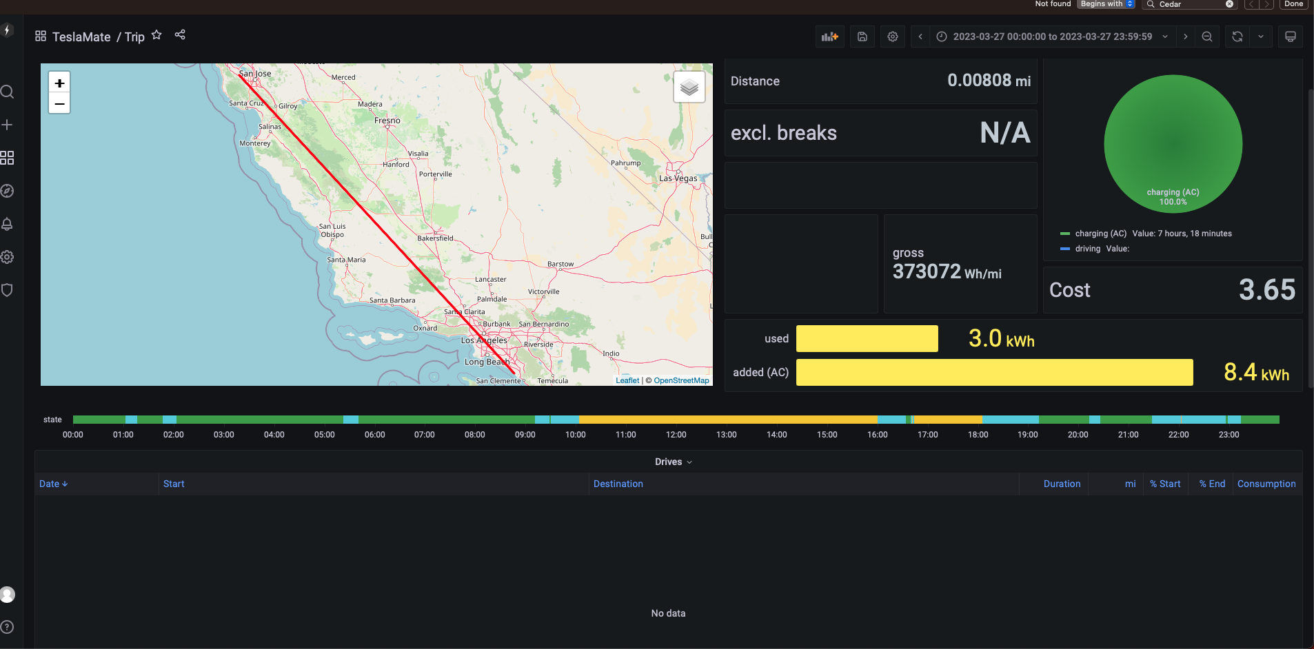Open dashboard settings gear icon
The image size is (1314, 649).
pyautogui.click(x=892, y=36)
